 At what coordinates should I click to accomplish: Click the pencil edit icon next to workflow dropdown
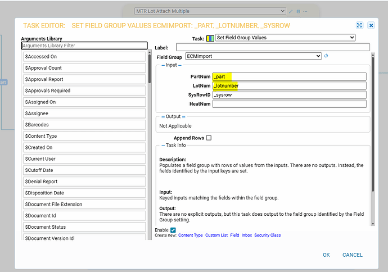[291, 11]
